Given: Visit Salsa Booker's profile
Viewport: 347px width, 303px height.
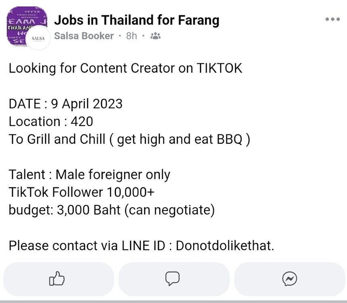Looking at the screenshot, I should 84,36.
